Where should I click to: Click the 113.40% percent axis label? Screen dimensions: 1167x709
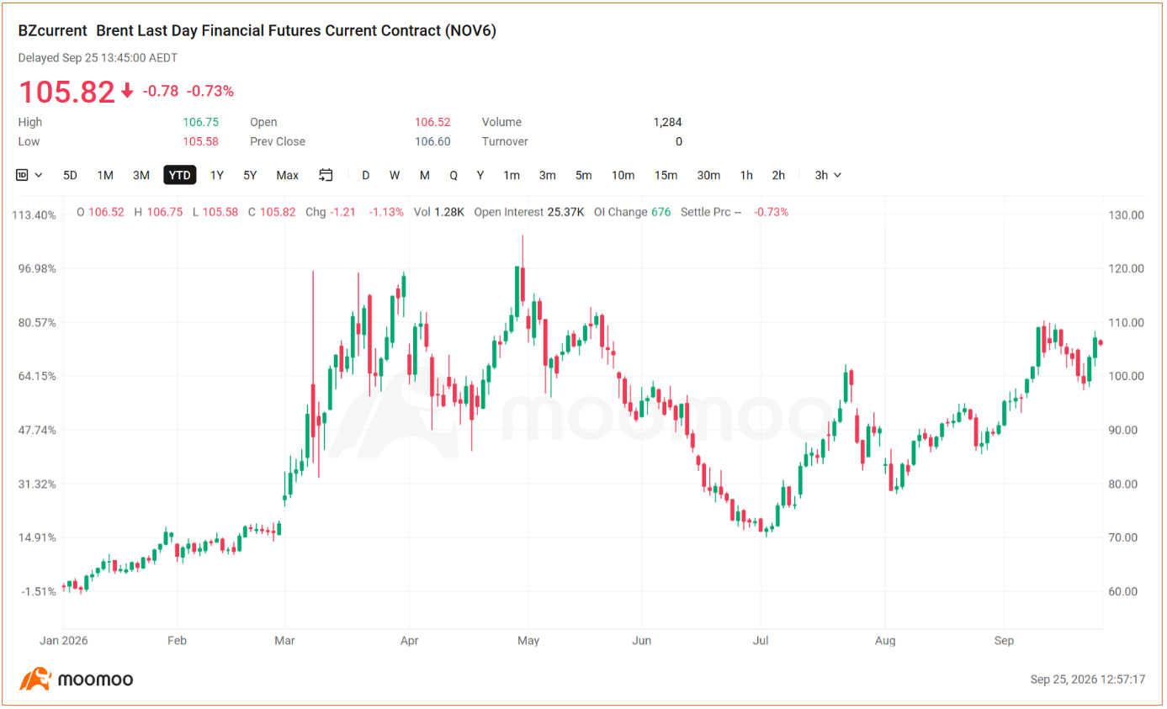tap(34, 215)
